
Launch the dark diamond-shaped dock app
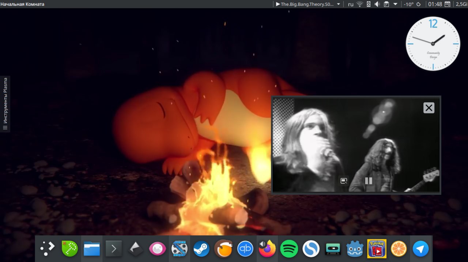click(x=135, y=249)
